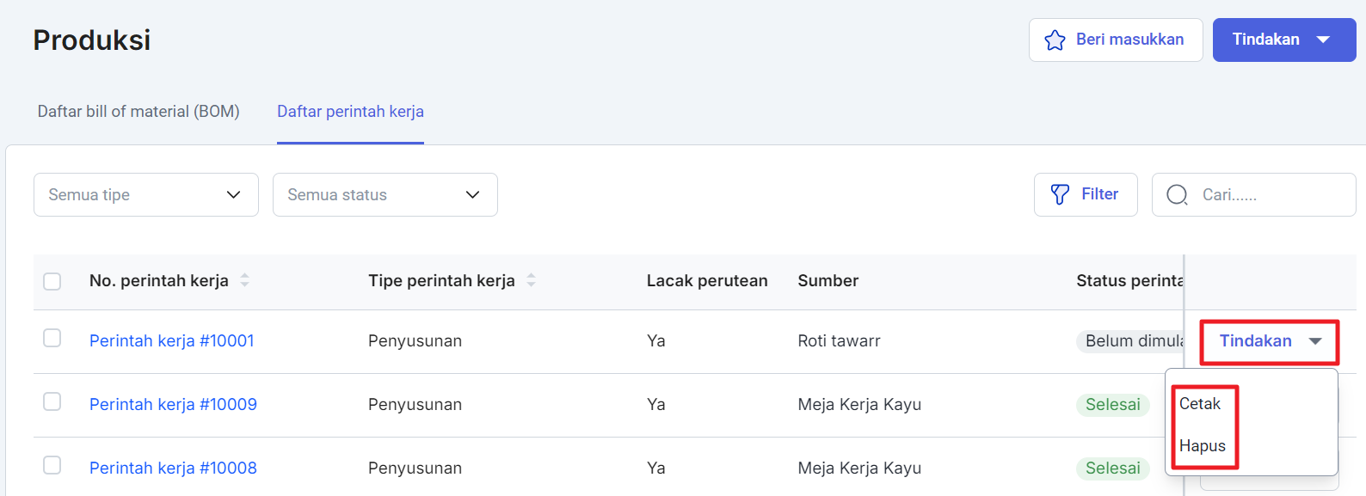Open the Semua tipe dropdown
This screenshot has width=1366, height=496.
click(x=146, y=195)
